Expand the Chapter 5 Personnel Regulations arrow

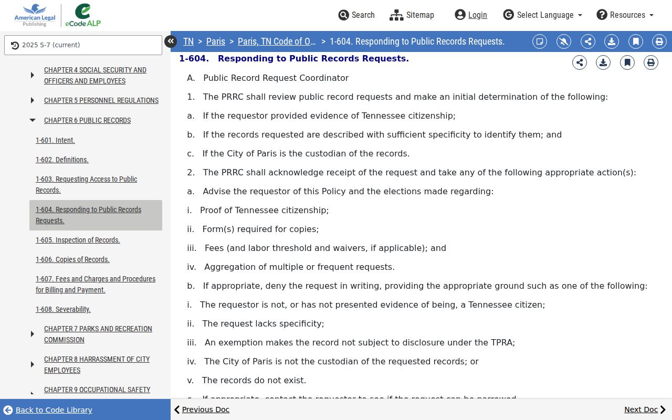click(33, 100)
